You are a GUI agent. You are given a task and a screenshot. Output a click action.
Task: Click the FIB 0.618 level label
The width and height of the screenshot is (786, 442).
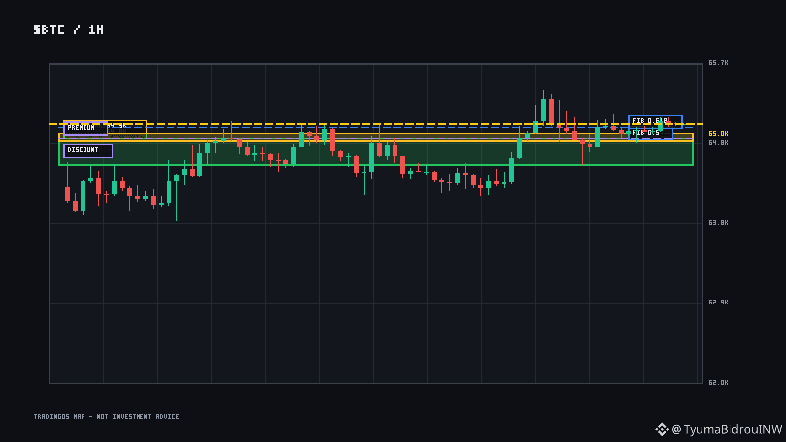[x=655, y=121]
